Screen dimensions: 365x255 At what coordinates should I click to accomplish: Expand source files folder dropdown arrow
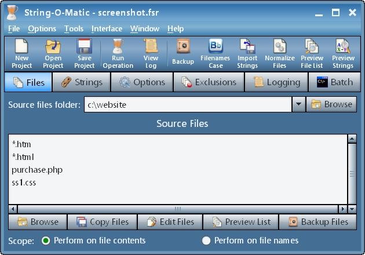coord(298,104)
